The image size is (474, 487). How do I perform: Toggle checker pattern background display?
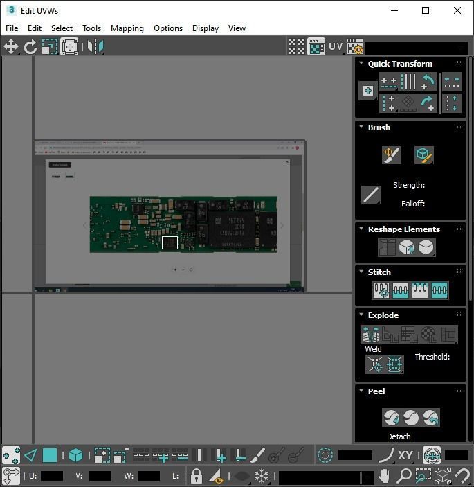click(x=297, y=46)
